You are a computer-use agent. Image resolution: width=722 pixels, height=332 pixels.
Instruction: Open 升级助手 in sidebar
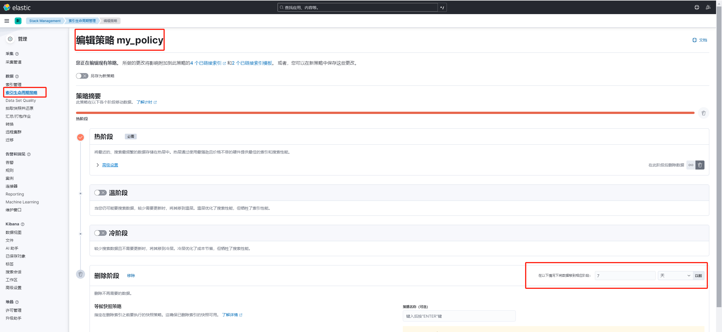14,318
